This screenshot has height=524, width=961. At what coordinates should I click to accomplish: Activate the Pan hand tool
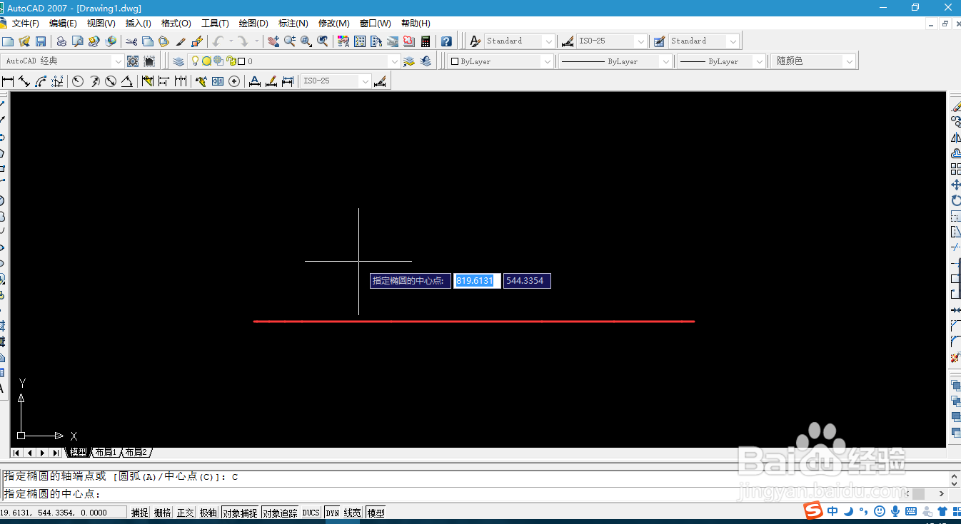coord(273,41)
